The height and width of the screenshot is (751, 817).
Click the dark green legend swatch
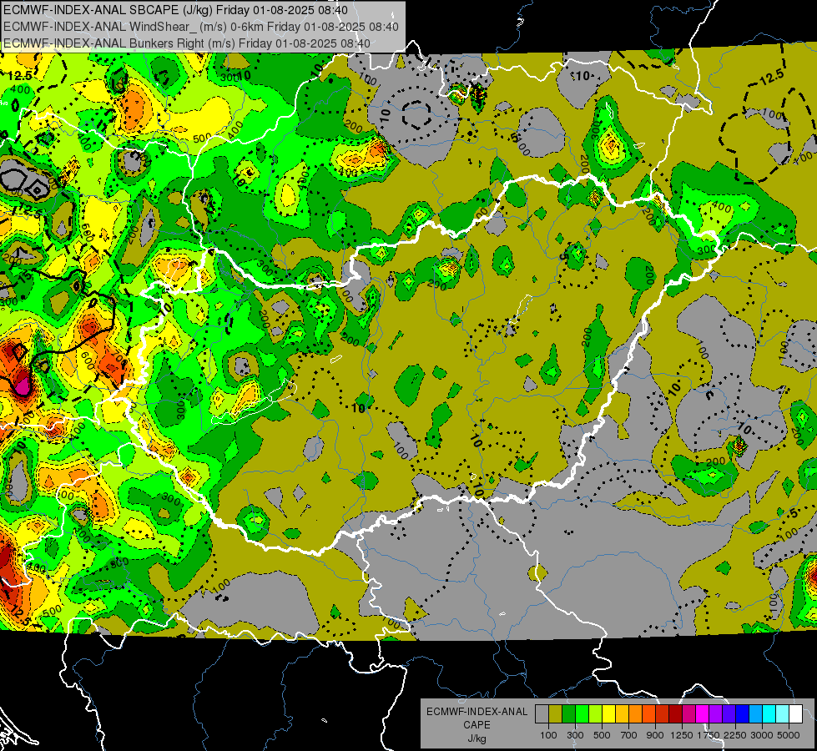click(568, 714)
